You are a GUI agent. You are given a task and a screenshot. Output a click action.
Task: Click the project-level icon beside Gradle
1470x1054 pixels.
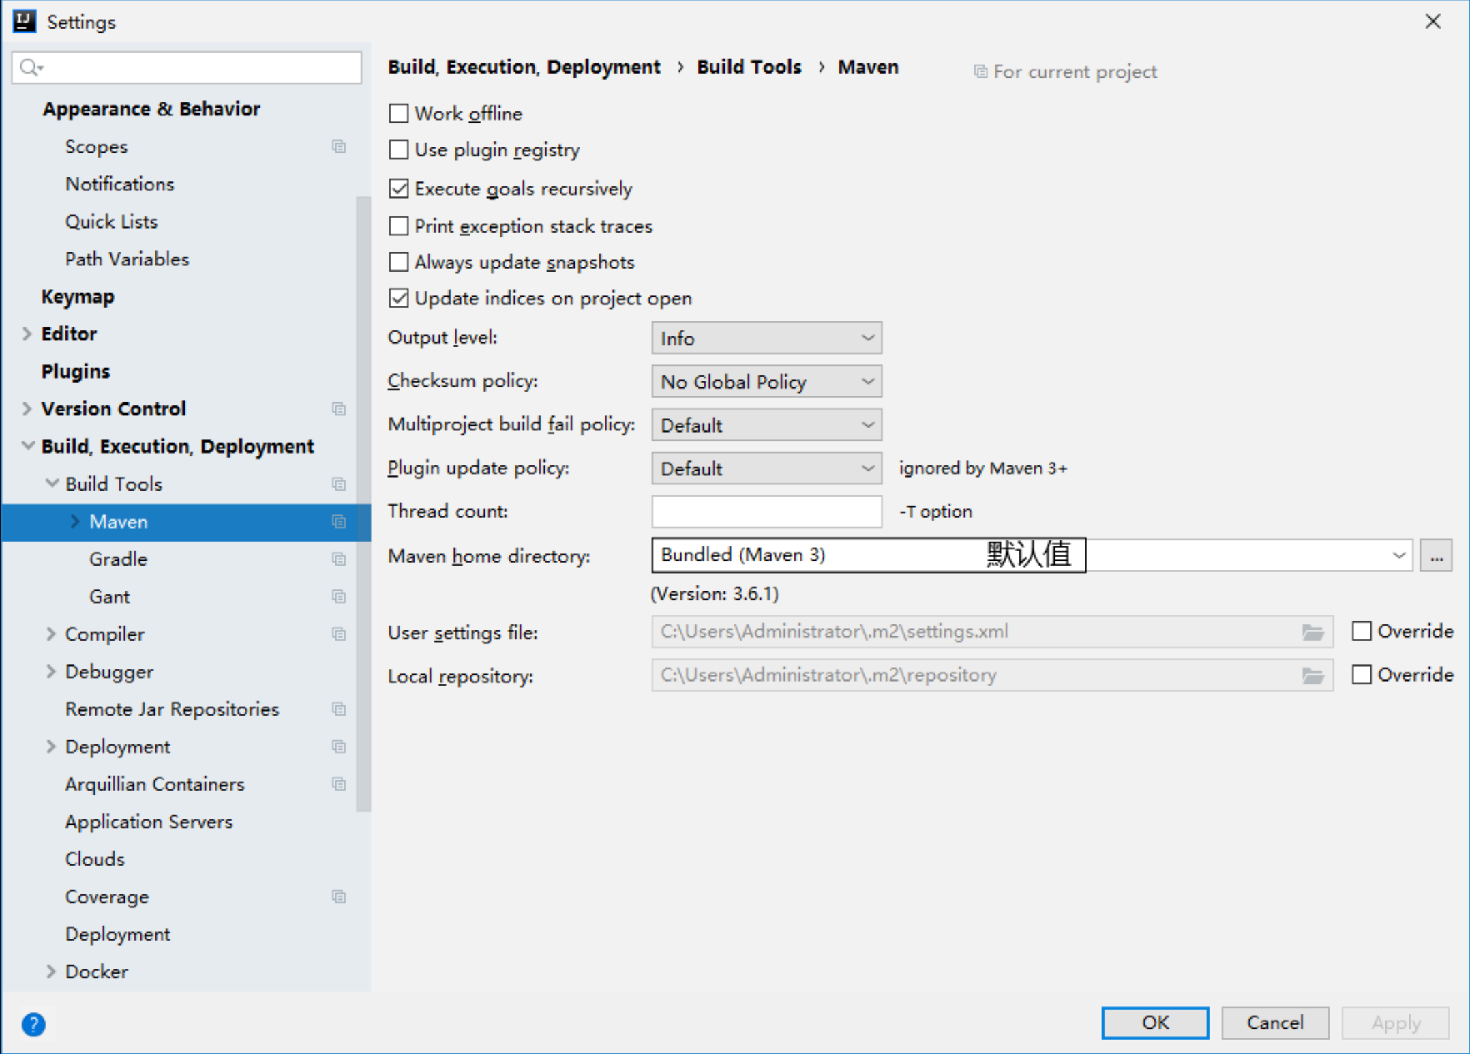[x=339, y=559]
